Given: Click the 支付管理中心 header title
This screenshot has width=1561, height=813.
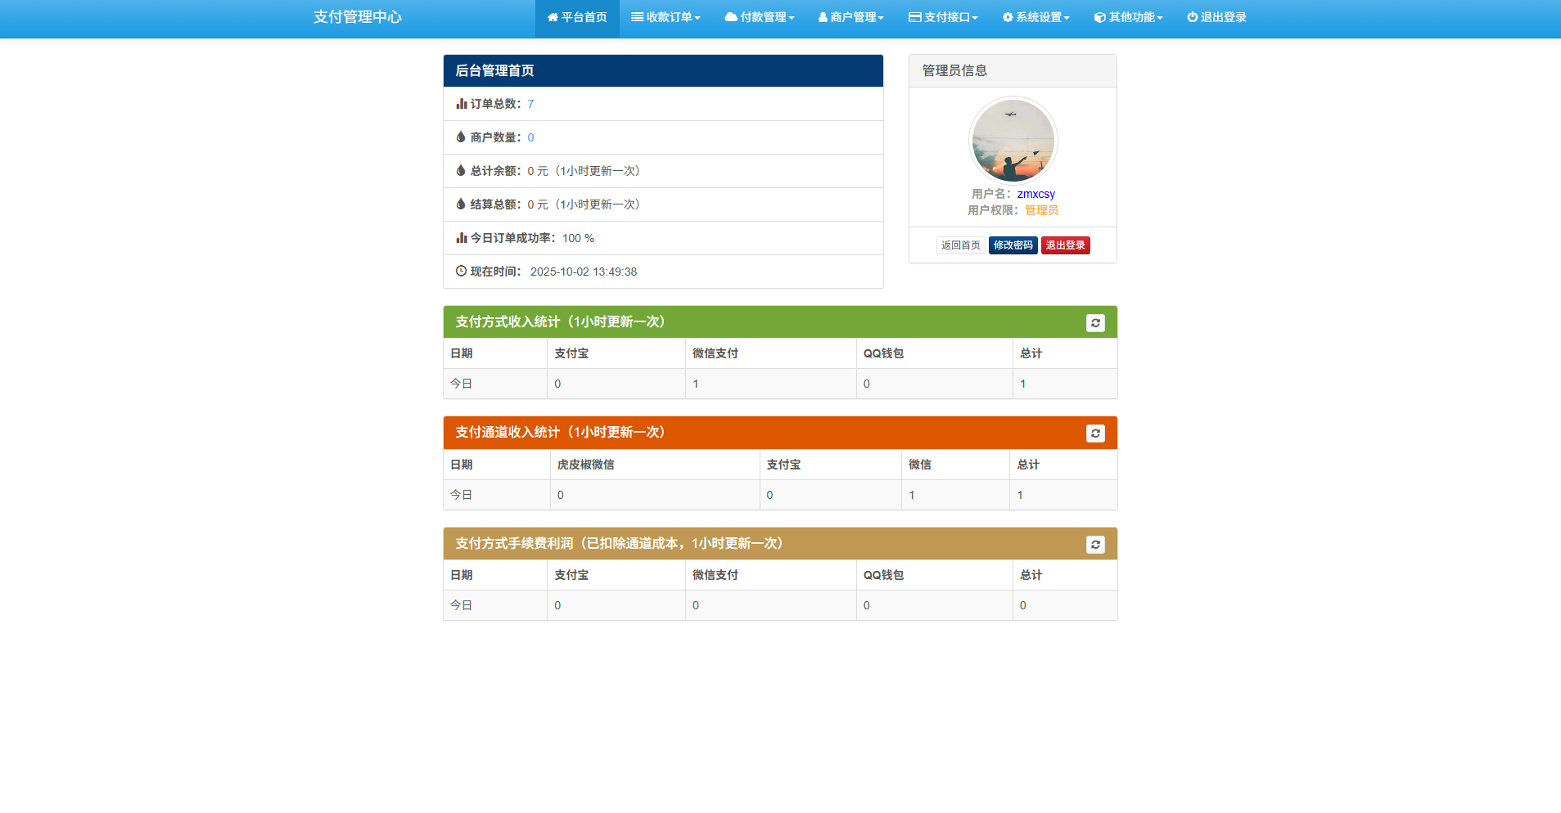Looking at the screenshot, I should pyautogui.click(x=357, y=16).
